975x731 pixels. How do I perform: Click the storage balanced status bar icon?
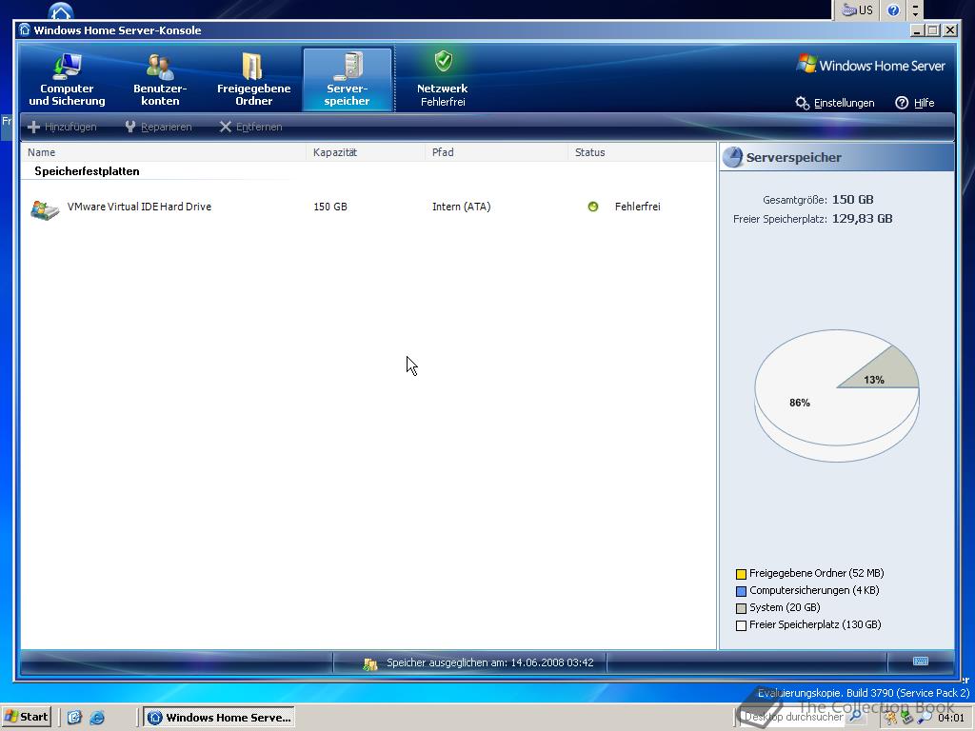tap(370, 663)
